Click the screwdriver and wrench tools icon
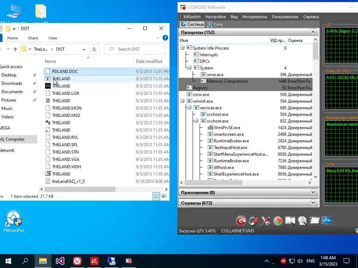Image resolution: width=358 pixels, height=268 pixels. point(266,221)
